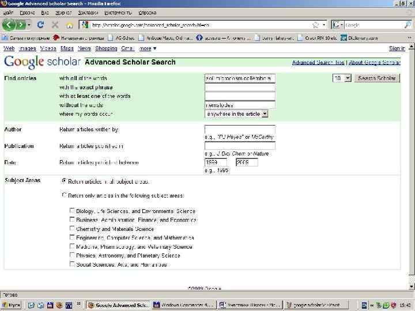This screenshot has height=311, width=415.
Task: Click the site favicon in the address bar
Action: (85, 25)
